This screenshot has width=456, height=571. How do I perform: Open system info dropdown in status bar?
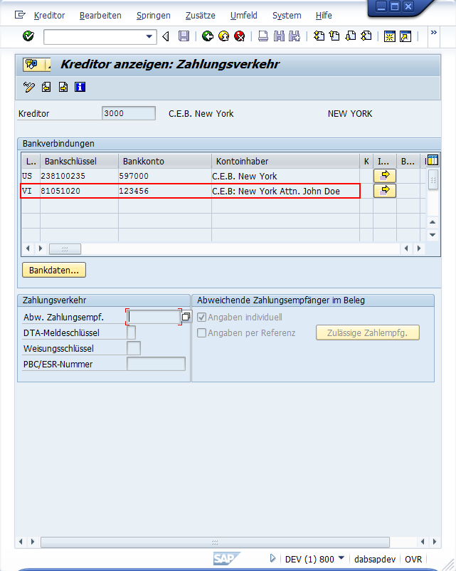[x=341, y=558]
